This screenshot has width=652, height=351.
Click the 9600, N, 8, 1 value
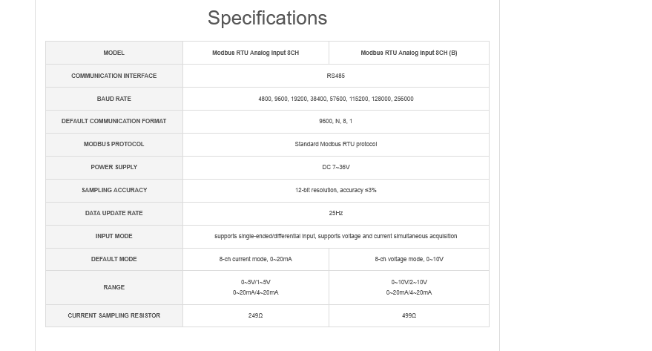(335, 121)
